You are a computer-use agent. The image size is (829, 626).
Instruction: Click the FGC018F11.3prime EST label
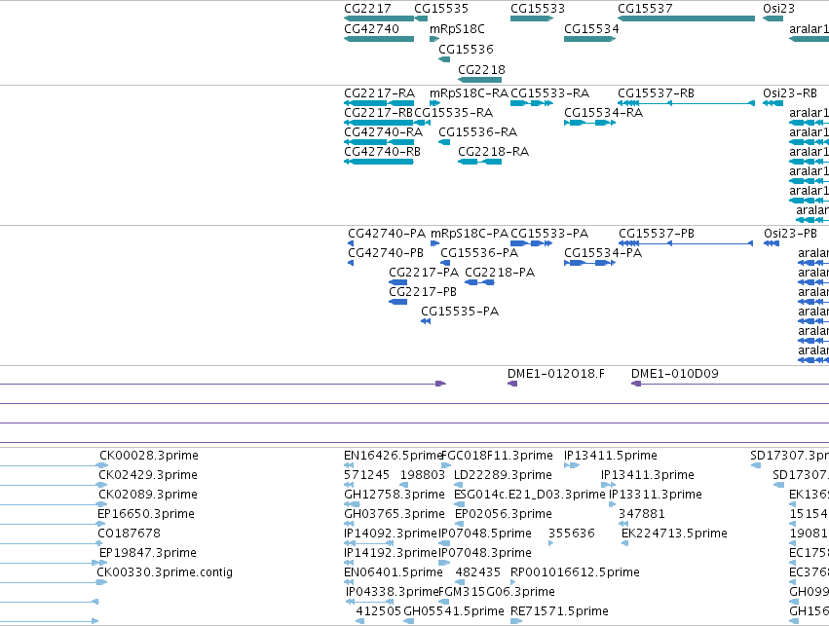pos(497,457)
